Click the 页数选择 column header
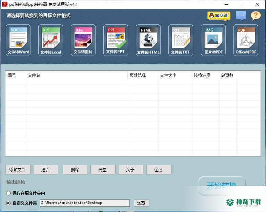The image size is (266, 212). pyautogui.click(x=143, y=75)
